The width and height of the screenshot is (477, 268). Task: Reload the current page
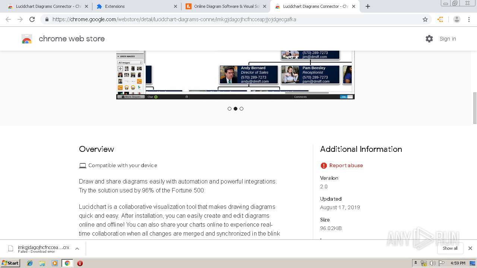(x=32, y=19)
